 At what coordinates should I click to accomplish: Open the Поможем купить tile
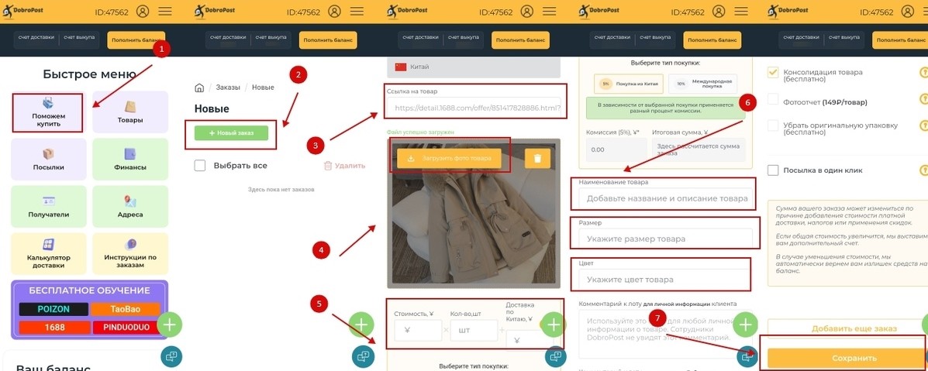pyautogui.click(x=49, y=112)
